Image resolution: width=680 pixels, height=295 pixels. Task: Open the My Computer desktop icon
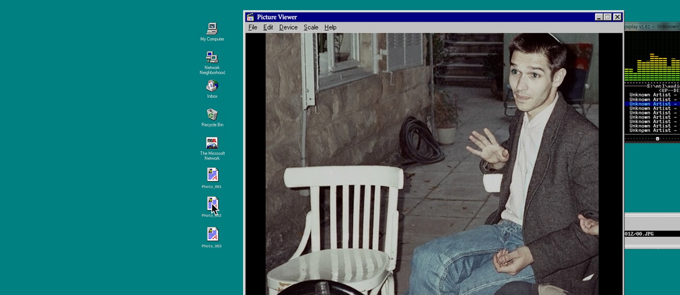pos(212,29)
